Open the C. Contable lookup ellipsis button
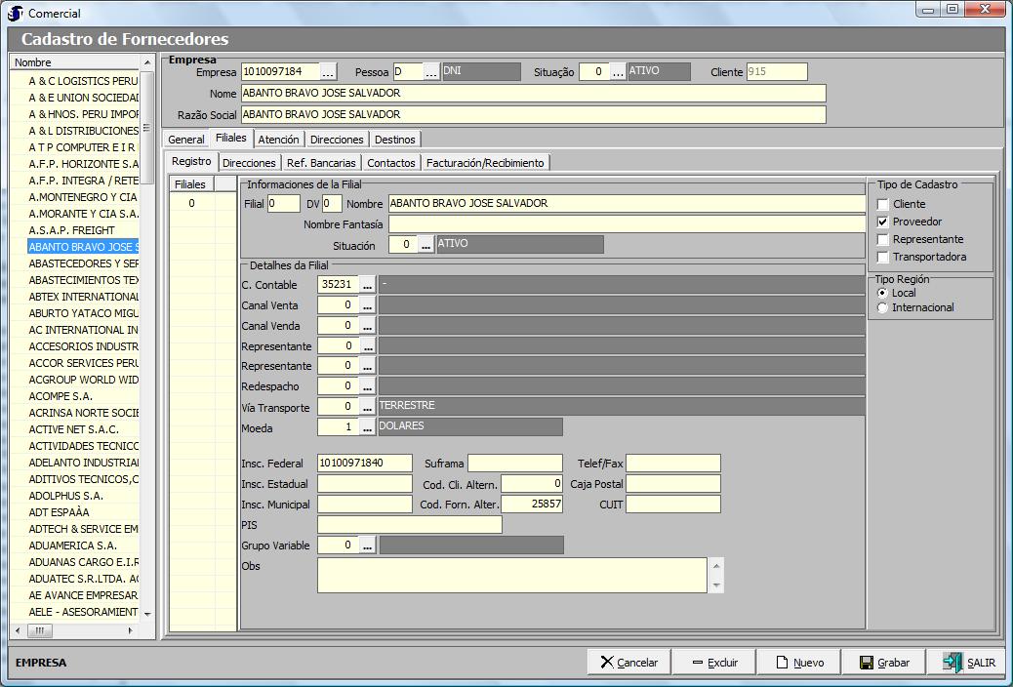The height and width of the screenshot is (687, 1013). click(367, 285)
